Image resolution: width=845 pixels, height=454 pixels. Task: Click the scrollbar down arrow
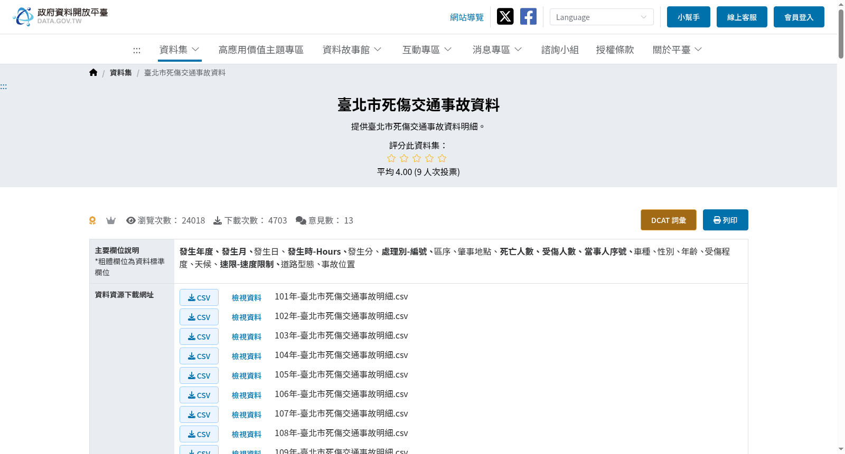click(x=841, y=449)
